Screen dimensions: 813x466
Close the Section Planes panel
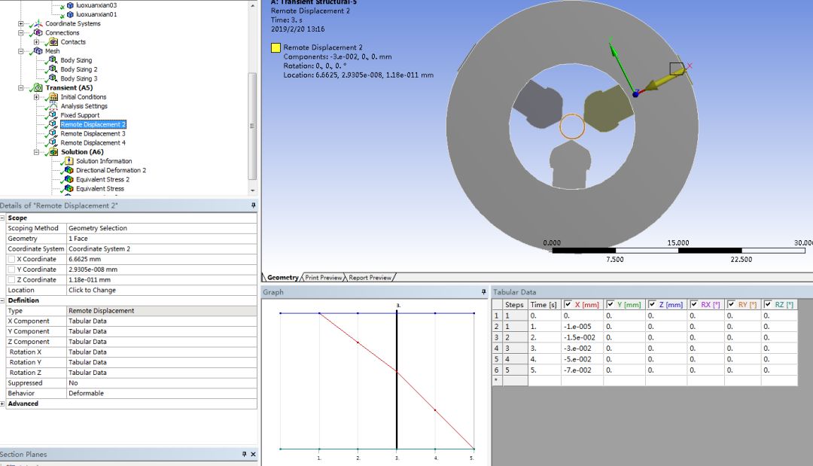[x=254, y=454]
